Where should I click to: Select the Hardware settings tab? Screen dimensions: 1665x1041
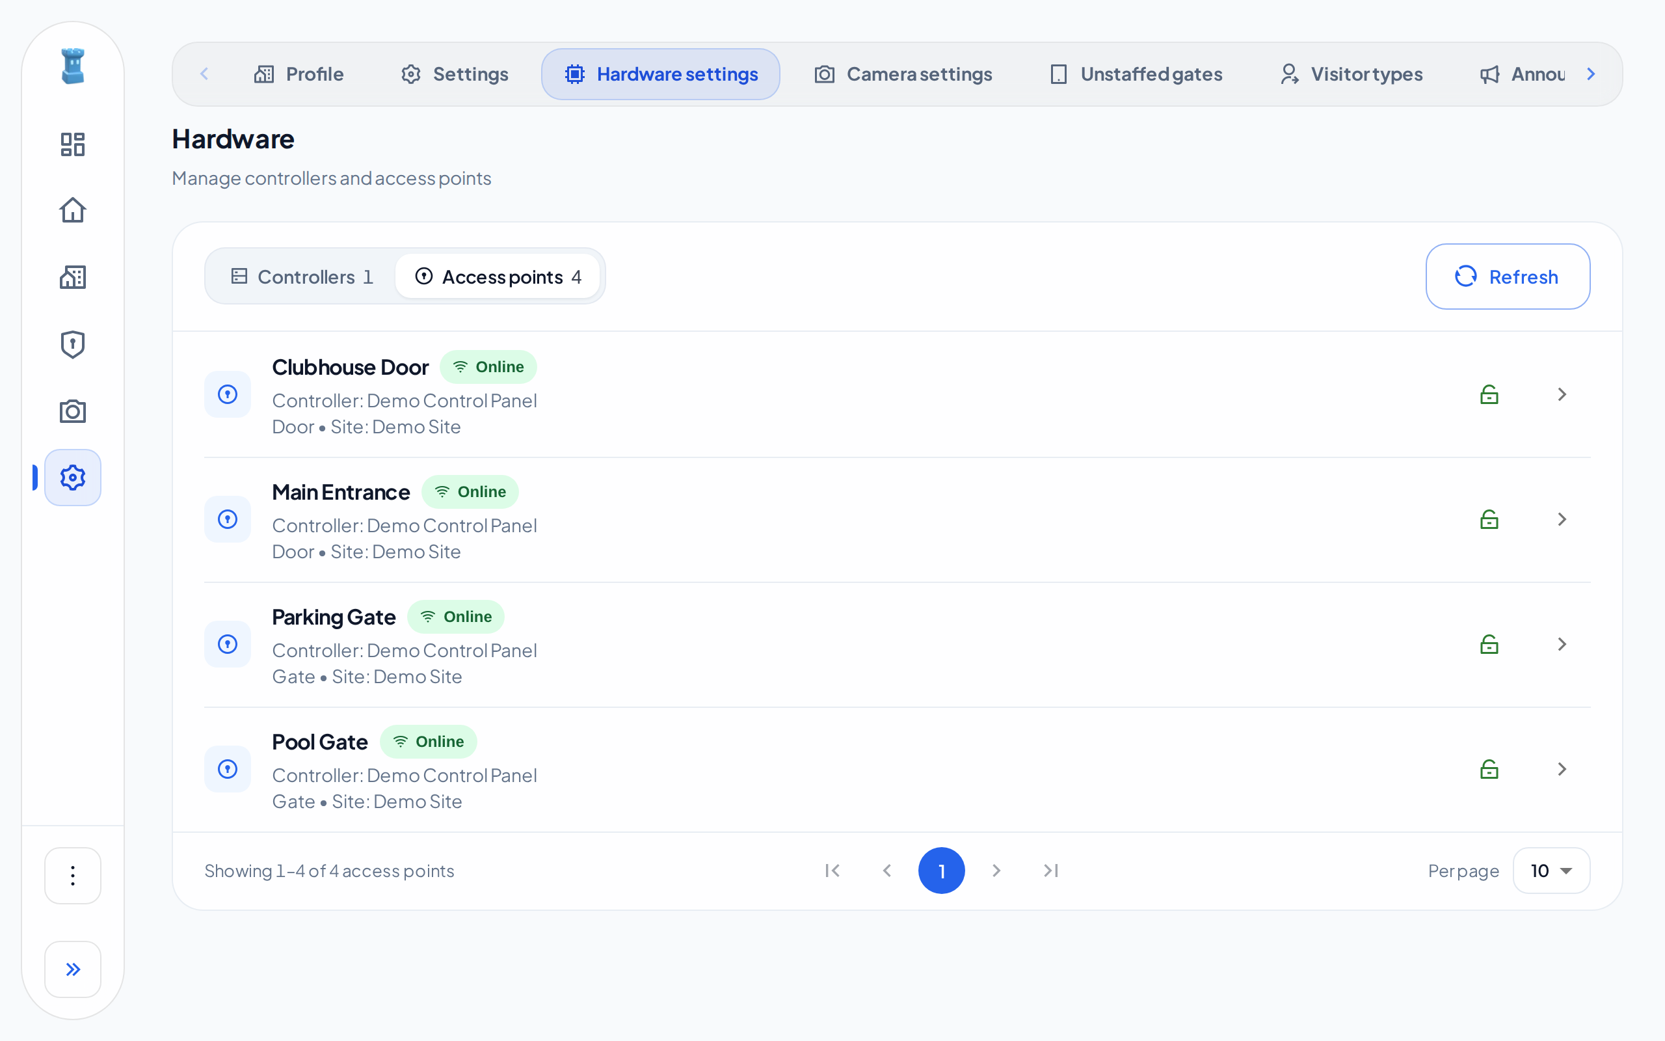coord(661,74)
